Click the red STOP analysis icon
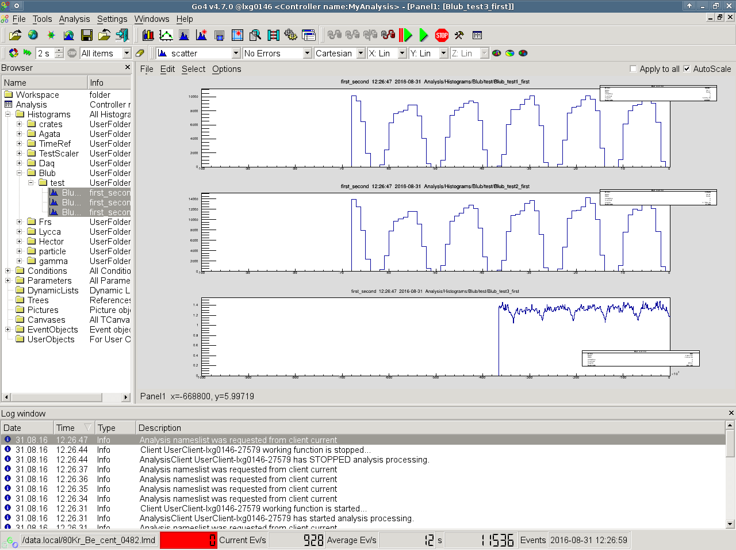 point(442,35)
